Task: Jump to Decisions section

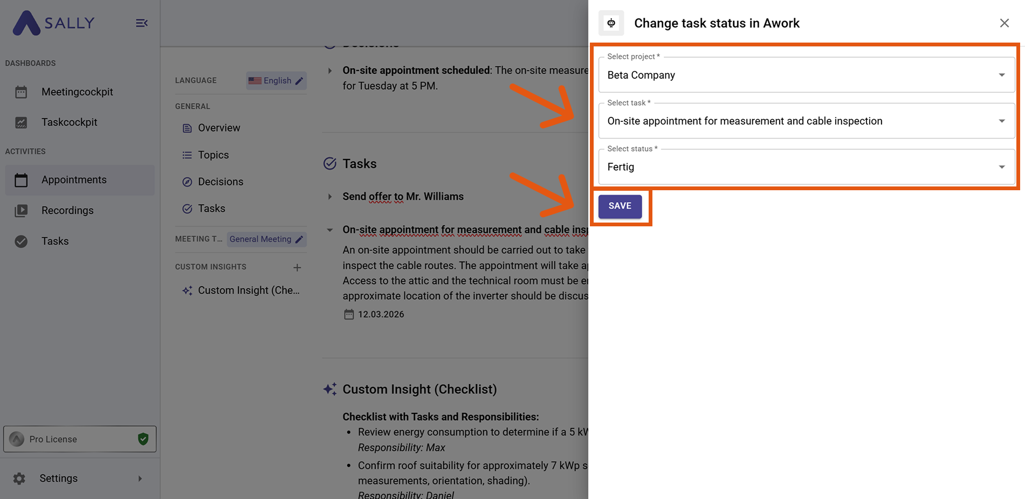Action: click(220, 182)
